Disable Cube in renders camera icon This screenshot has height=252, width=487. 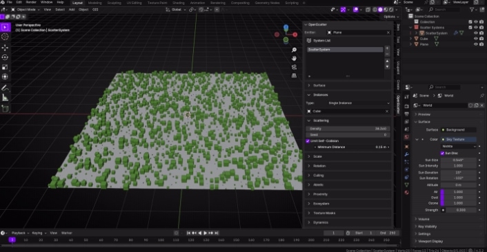[x=481, y=39]
